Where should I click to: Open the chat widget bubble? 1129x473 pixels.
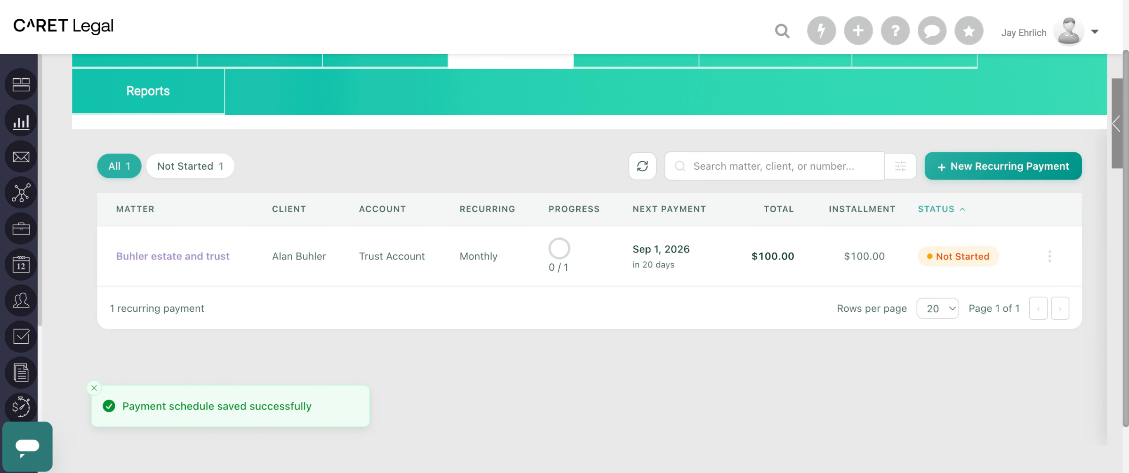pos(27,447)
